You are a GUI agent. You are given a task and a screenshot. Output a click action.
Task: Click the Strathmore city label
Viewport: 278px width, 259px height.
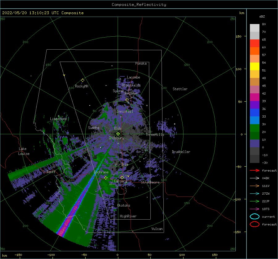tap(150, 182)
